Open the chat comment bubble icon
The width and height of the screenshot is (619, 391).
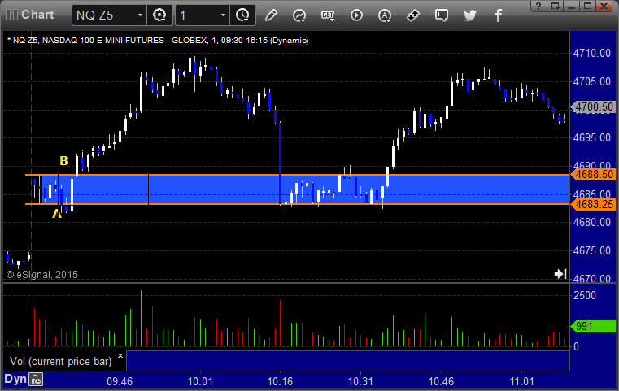pyautogui.click(x=442, y=15)
